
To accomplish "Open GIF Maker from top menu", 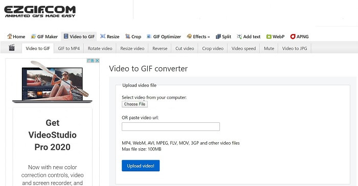I will [x=44, y=37].
